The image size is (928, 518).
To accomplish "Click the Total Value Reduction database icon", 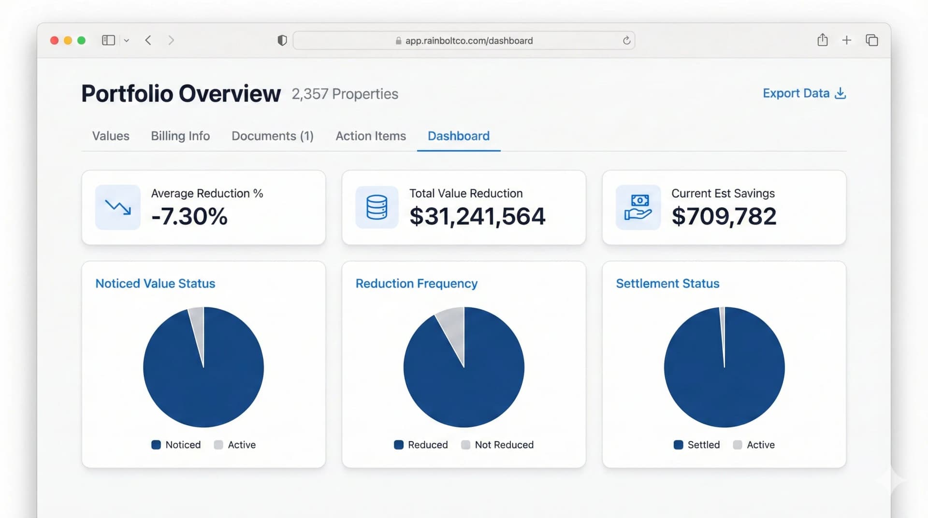I will click(377, 207).
